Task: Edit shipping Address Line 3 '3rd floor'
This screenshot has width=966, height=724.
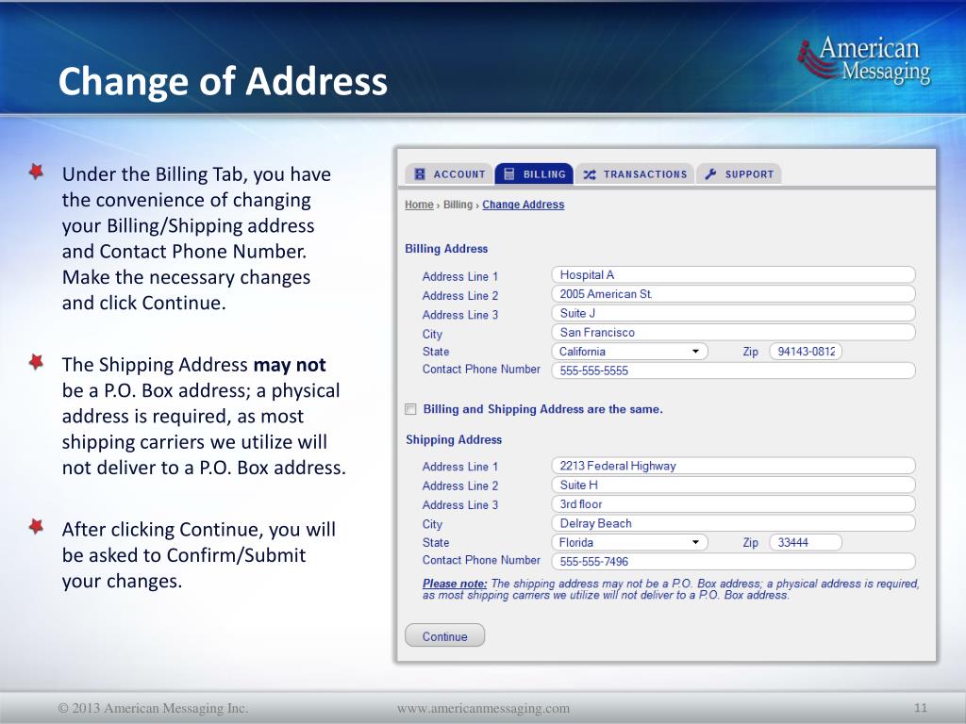Action: click(x=733, y=504)
